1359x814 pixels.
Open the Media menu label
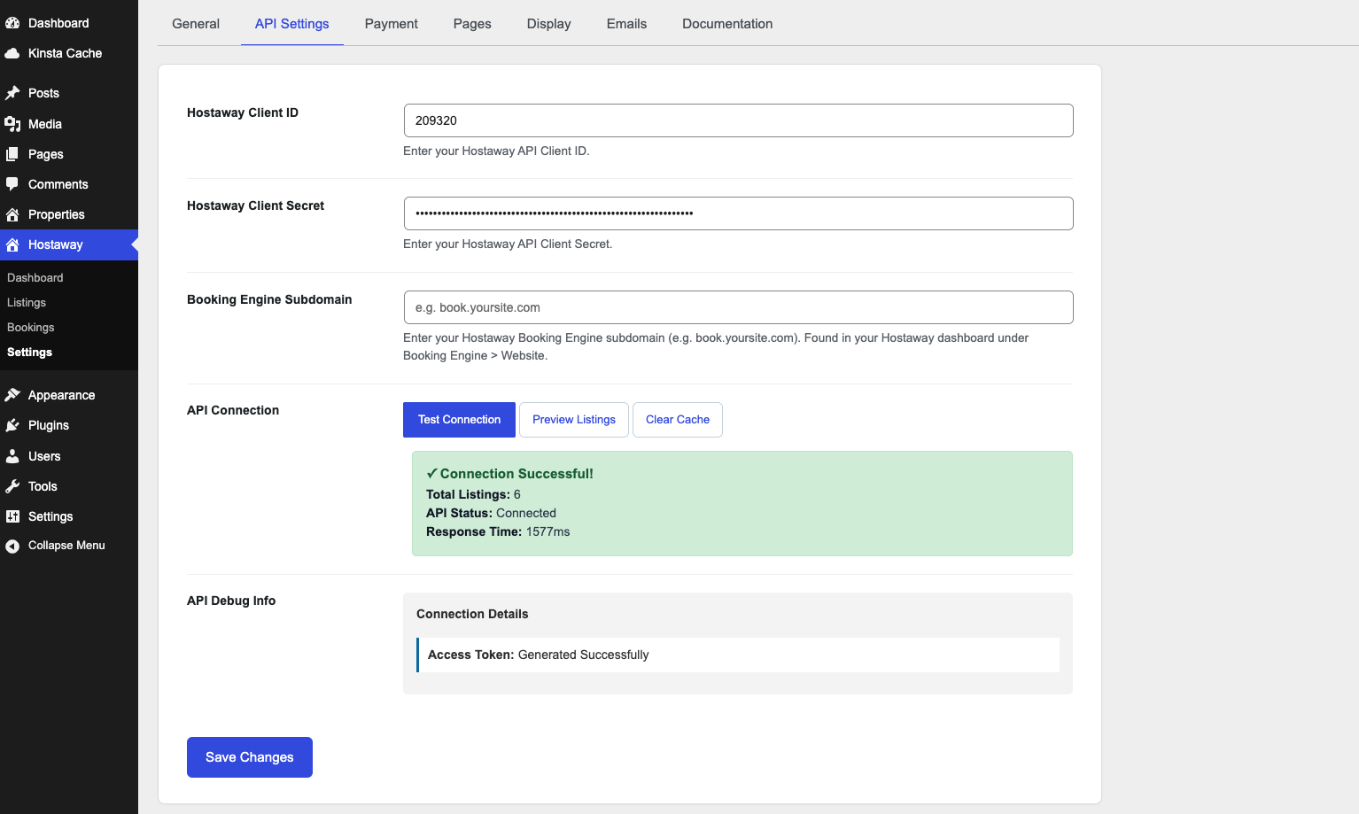(x=45, y=124)
